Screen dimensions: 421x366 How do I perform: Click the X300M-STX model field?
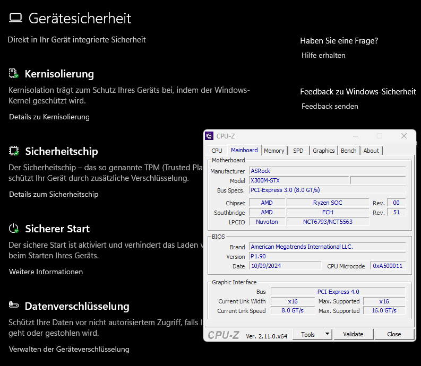(299, 180)
